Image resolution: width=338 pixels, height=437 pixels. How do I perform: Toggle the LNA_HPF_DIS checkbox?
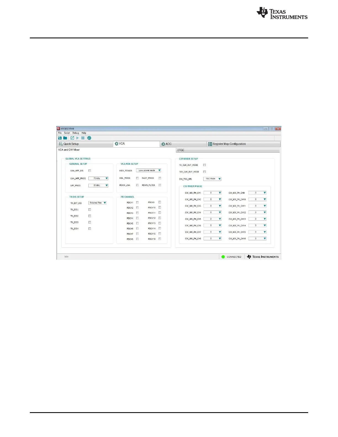coord(89,171)
